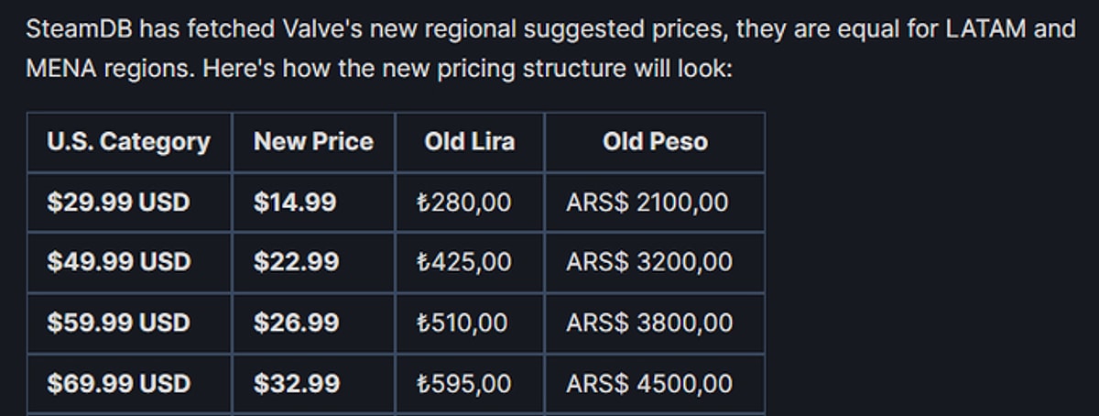The height and width of the screenshot is (416, 1099).
Task: Click the New Price column header
Action: click(313, 142)
